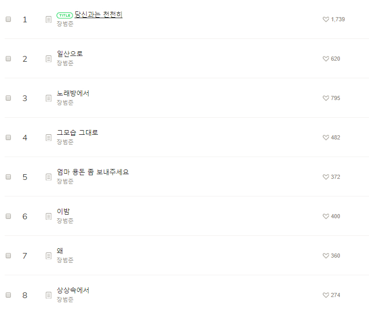Click heart icon for 상상속에서
Screen dimensions: 369x310
pyautogui.click(x=326, y=295)
